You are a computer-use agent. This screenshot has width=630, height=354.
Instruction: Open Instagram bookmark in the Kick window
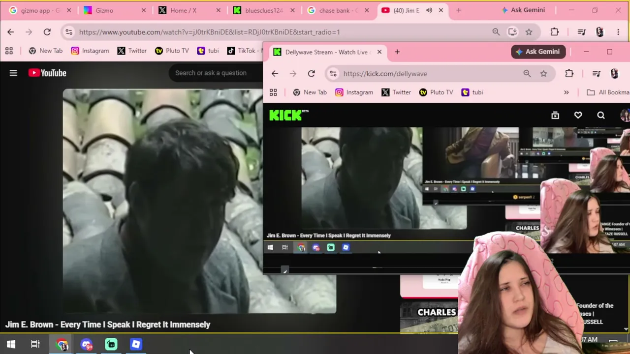[354, 92]
